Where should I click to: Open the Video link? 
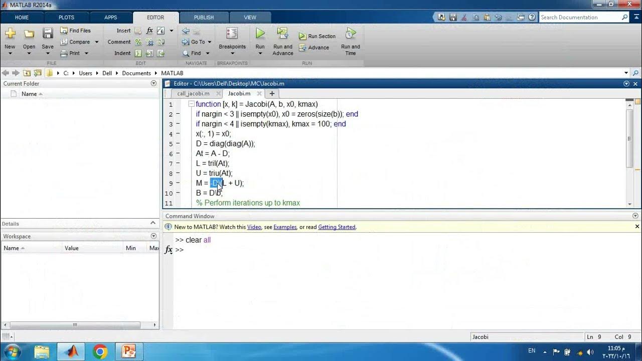coord(254,227)
